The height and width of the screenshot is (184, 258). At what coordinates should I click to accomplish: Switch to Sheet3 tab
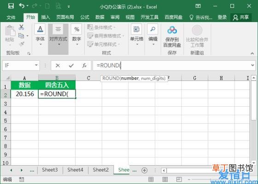(x=50, y=170)
